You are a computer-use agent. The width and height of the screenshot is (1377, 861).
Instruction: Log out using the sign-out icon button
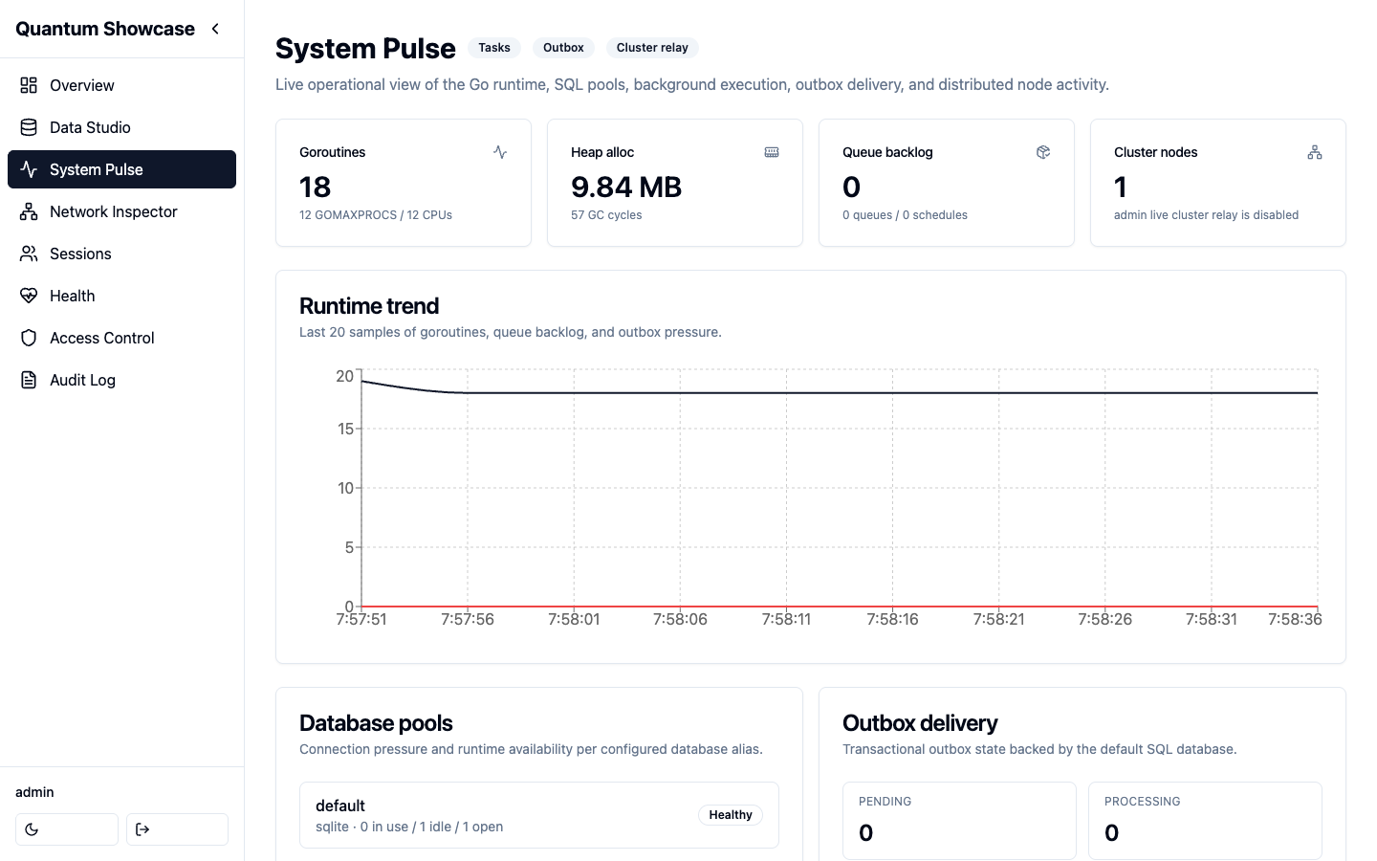[x=177, y=829]
